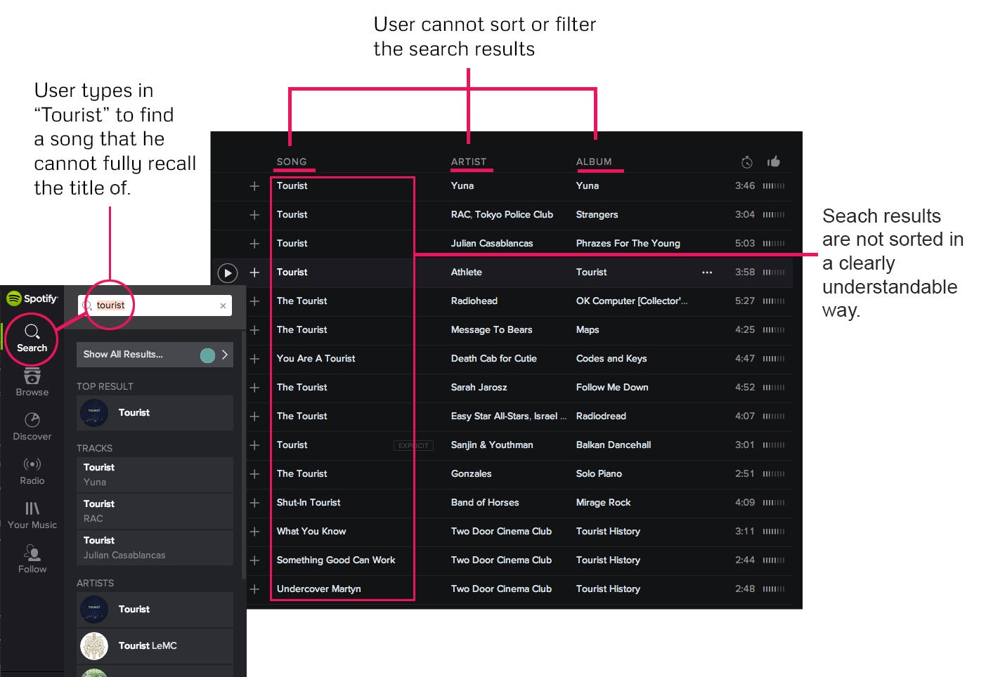
Task: Play the Tourist track by Athlete
Action: coord(228,272)
